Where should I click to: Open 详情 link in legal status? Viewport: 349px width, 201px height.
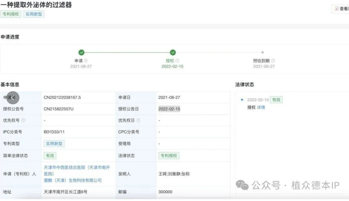[x=261, y=107]
